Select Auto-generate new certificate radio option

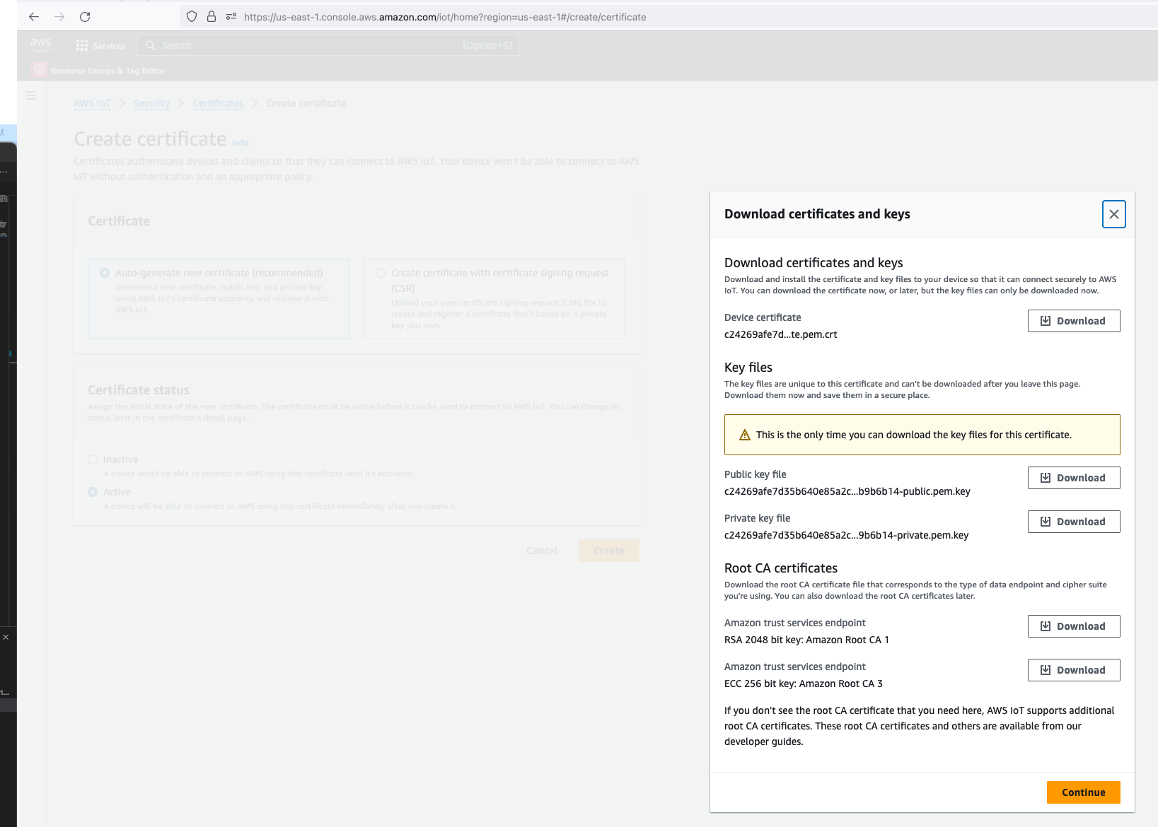pos(105,273)
